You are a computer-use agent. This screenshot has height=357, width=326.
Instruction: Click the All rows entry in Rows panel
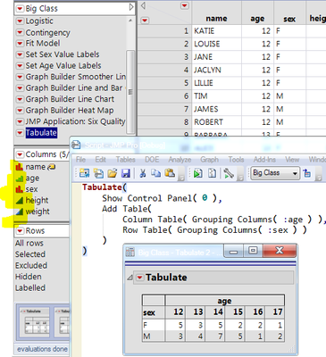(x=29, y=243)
